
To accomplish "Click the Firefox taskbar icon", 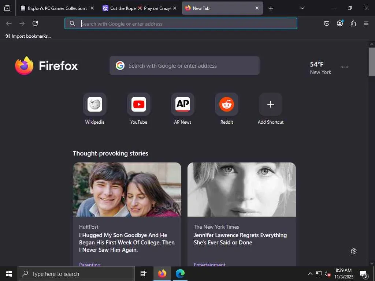I will click(162, 274).
